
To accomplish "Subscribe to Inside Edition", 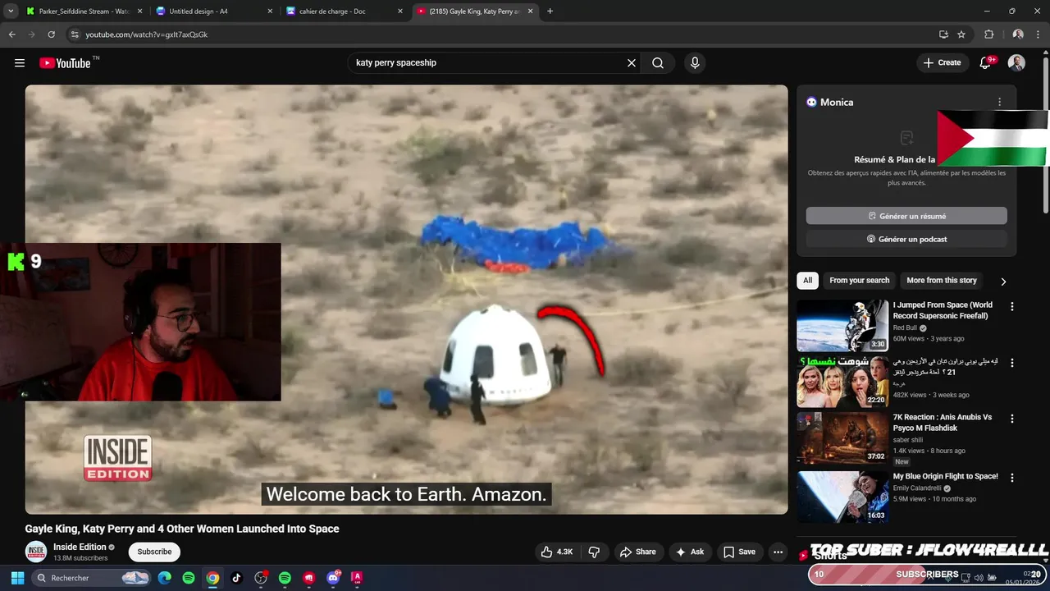I will pyautogui.click(x=154, y=552).
